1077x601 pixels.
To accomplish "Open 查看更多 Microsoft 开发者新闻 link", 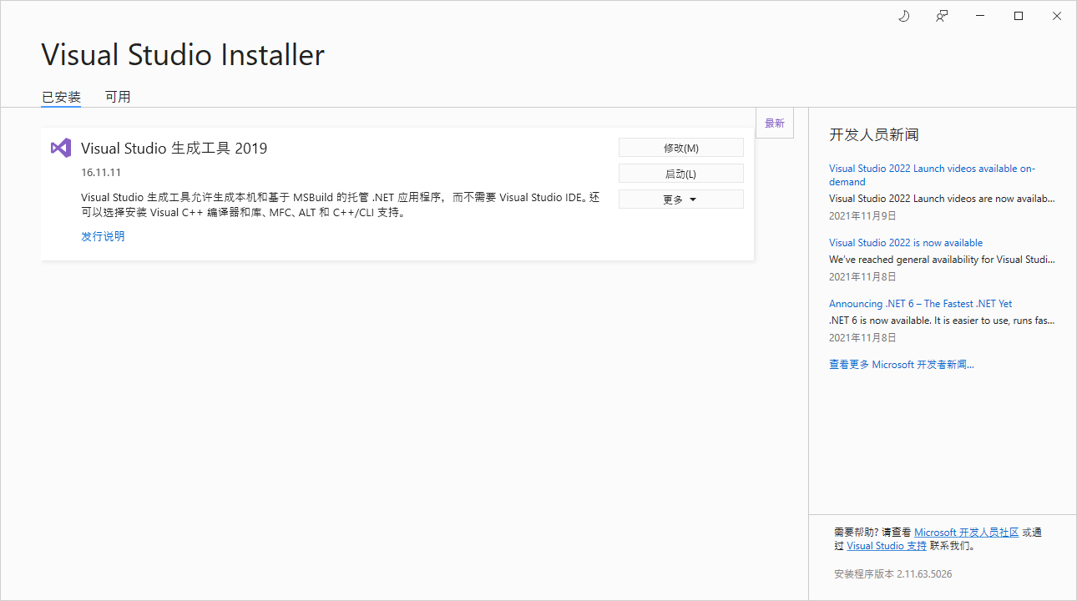I will (902, 365).
